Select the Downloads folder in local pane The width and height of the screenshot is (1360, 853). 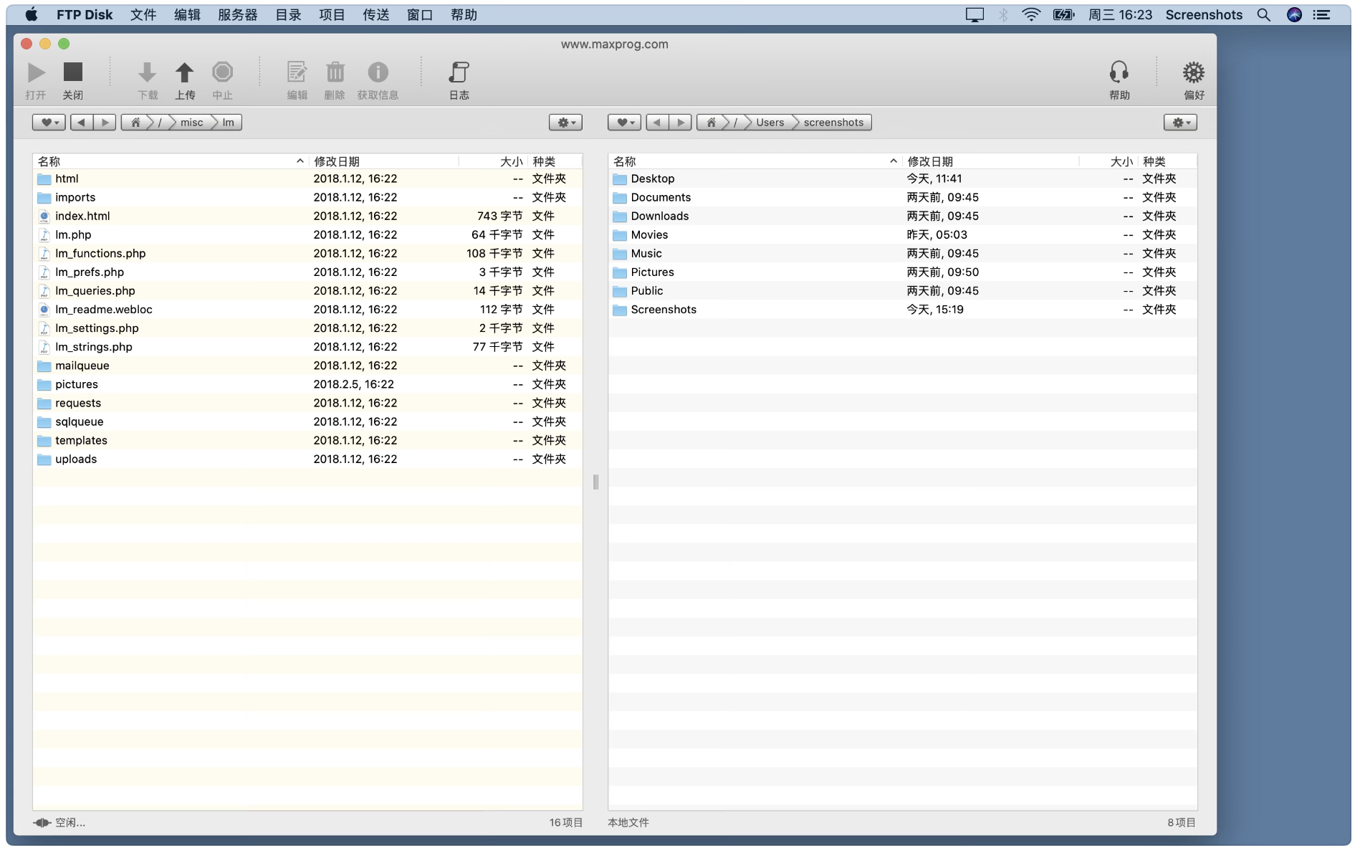(x=659, y=216)
